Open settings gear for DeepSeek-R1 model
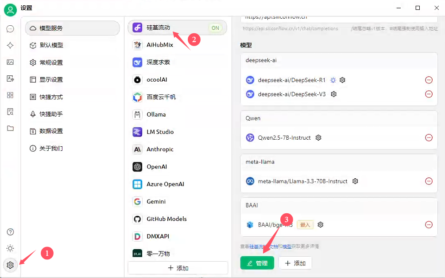The image size is (445, 278). 343,80
